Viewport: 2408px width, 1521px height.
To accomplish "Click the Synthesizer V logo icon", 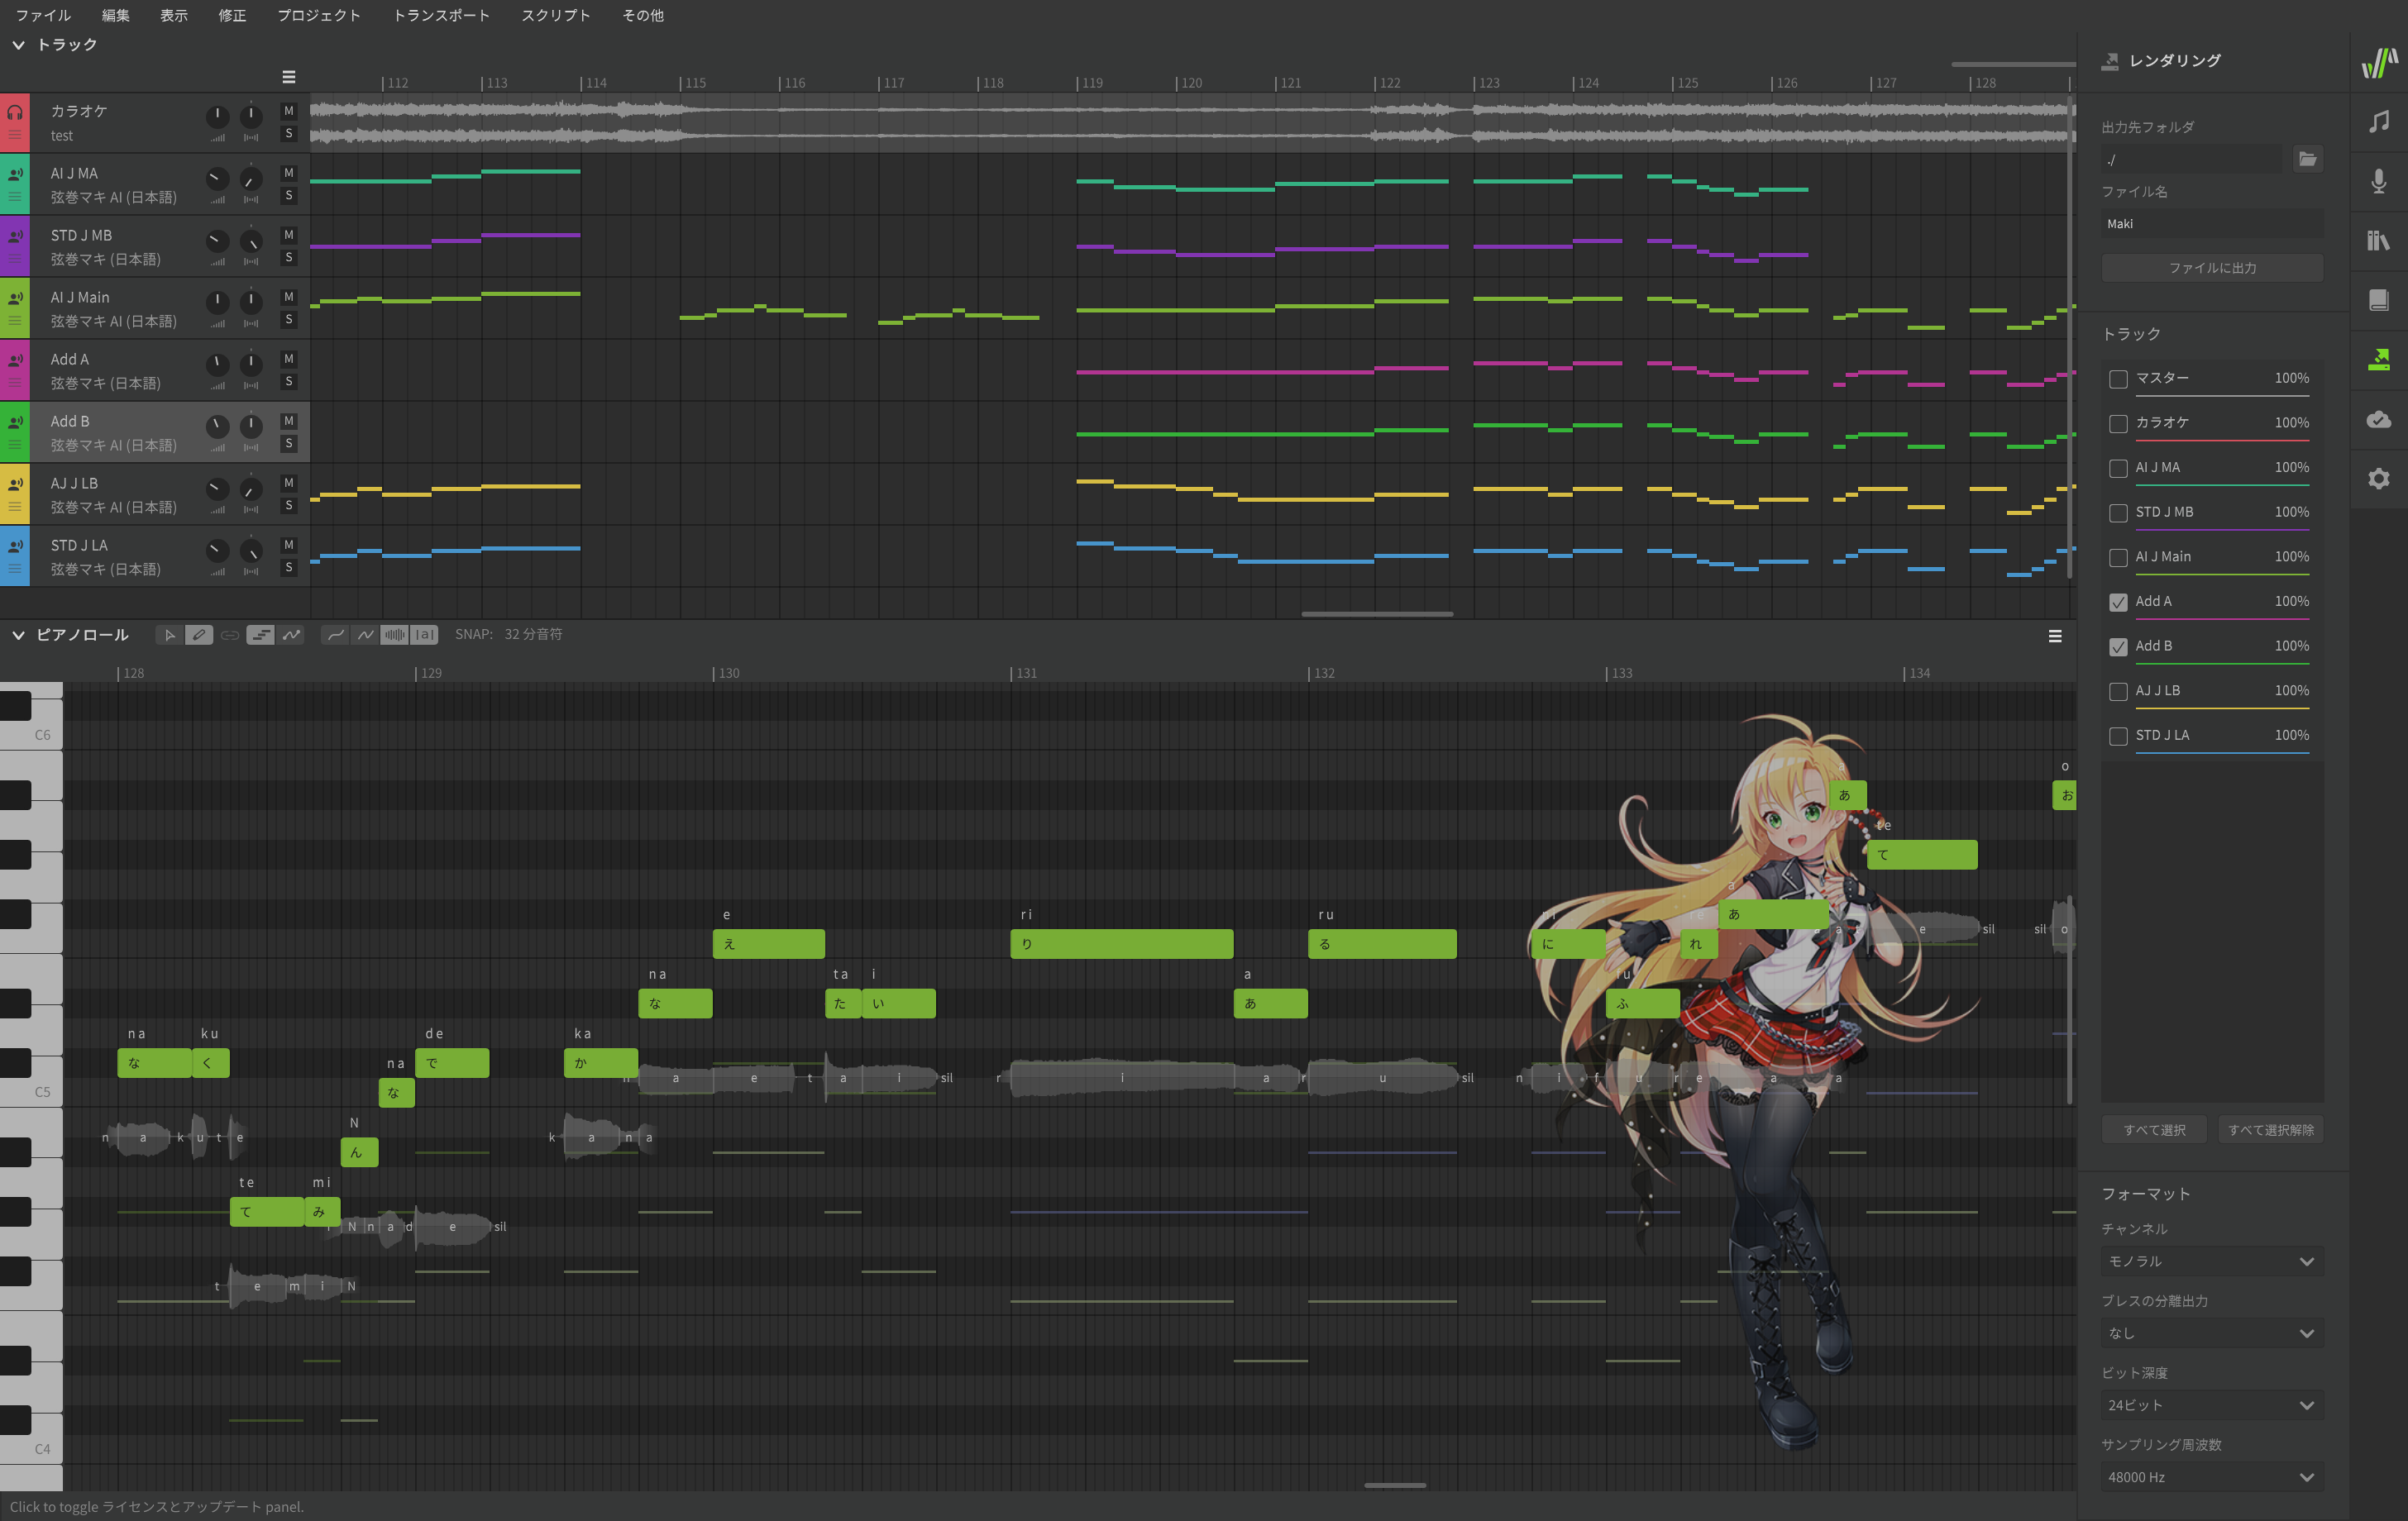I will point(2379,62).
